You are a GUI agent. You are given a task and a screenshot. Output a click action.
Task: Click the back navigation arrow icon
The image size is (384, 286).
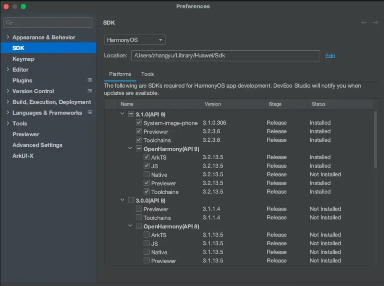click(363, 22)
